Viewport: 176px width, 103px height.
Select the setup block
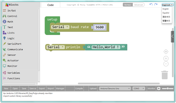52,20
